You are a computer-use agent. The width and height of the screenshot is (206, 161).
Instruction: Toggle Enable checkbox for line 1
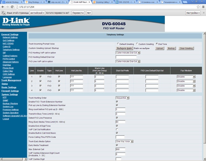(x=40, y=76)
